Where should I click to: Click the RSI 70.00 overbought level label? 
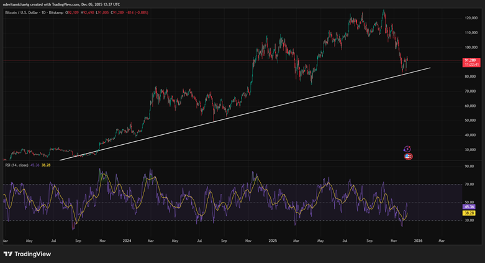(469, 185)
